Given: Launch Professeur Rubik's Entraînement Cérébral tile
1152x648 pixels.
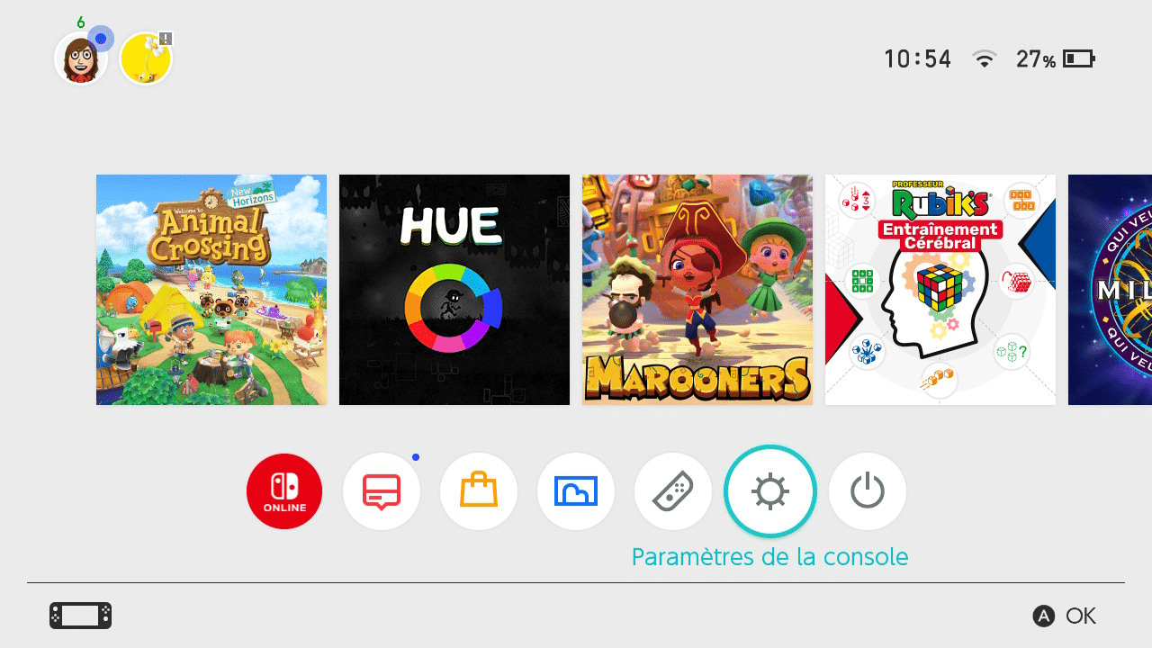Looking at the screenshot, I should (x=940, y=290).
